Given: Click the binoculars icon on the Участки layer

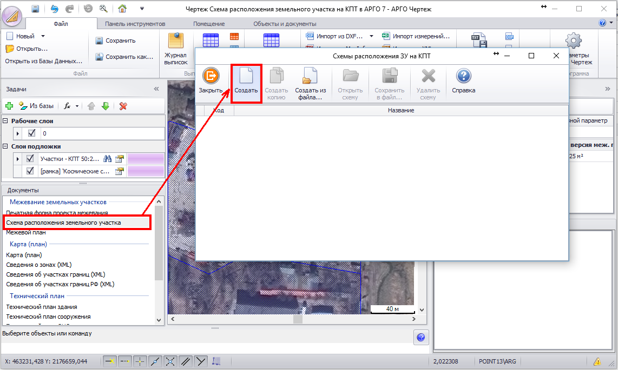Looking at the screenshot, I should point(107,159).
